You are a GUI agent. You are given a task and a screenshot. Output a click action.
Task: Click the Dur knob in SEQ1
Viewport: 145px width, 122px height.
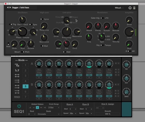click(x=126, y=78)
